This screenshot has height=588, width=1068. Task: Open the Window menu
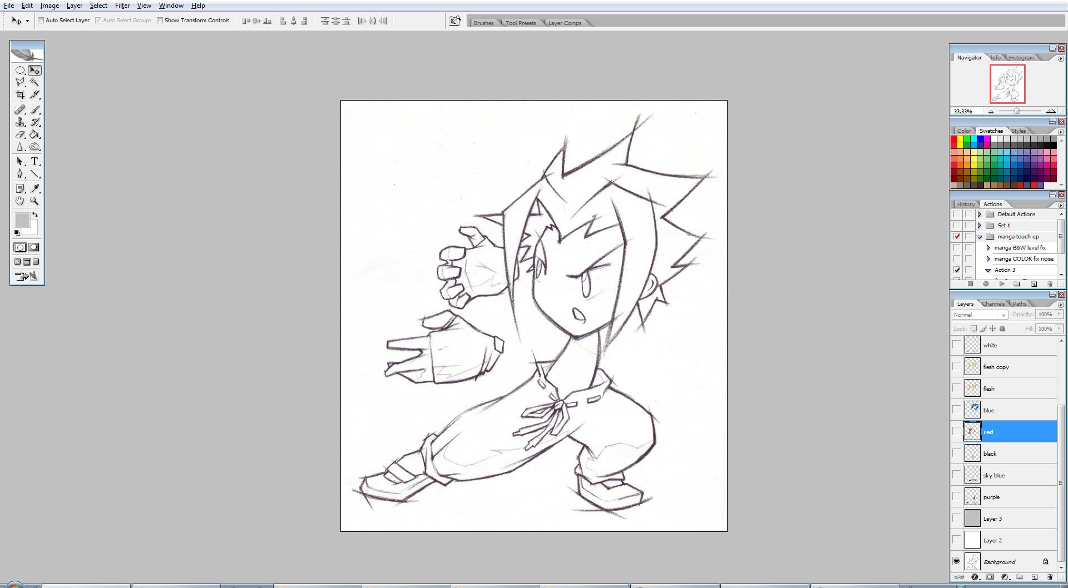coord(171,6)
